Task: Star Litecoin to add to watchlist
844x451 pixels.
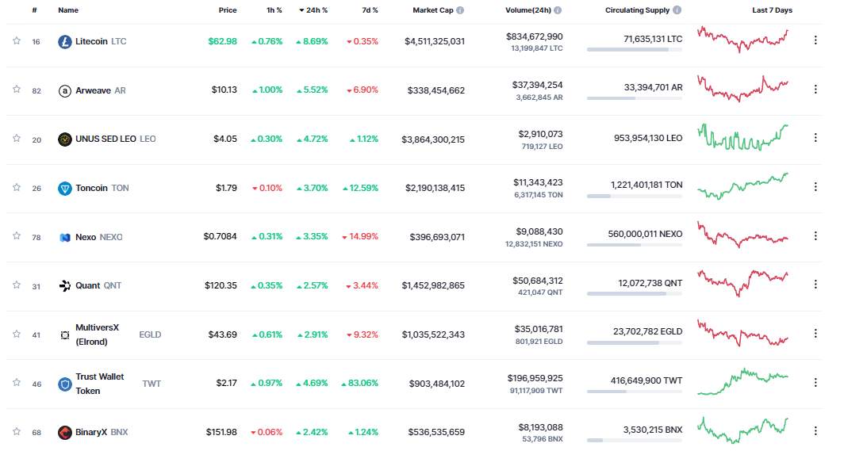Action: tap(17, 41)
